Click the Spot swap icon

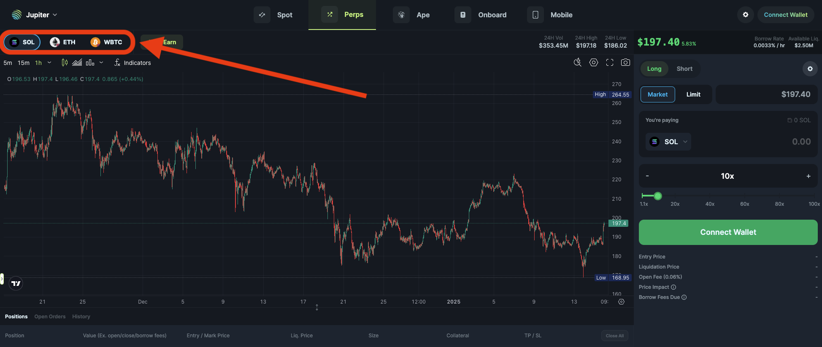[262, 15]
